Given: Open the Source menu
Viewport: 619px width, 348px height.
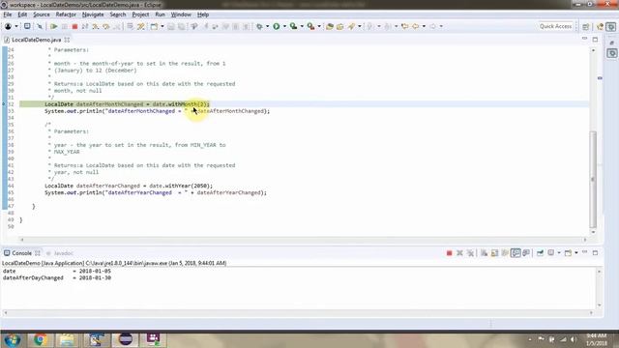Looking at the screenshot, I should point(41,14).
